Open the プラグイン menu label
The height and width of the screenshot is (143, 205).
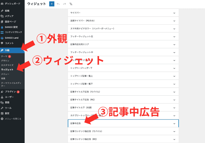click(10, 92)
